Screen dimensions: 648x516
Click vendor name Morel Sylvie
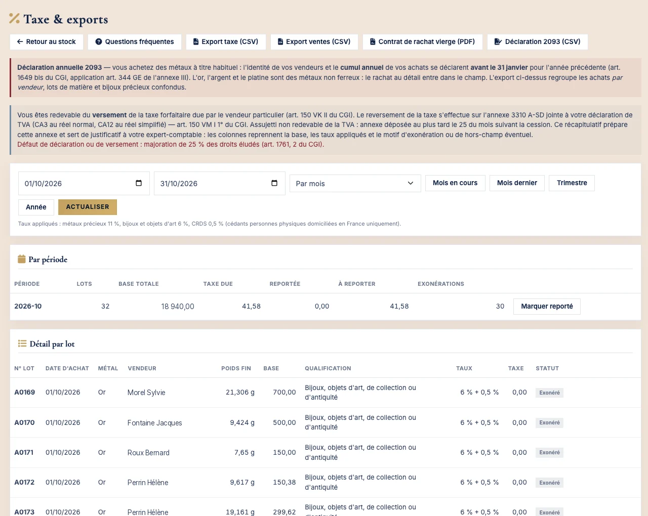tap(146, 393)
